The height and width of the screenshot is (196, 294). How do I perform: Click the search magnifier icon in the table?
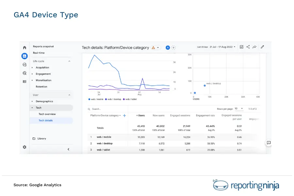coord(89,109)
